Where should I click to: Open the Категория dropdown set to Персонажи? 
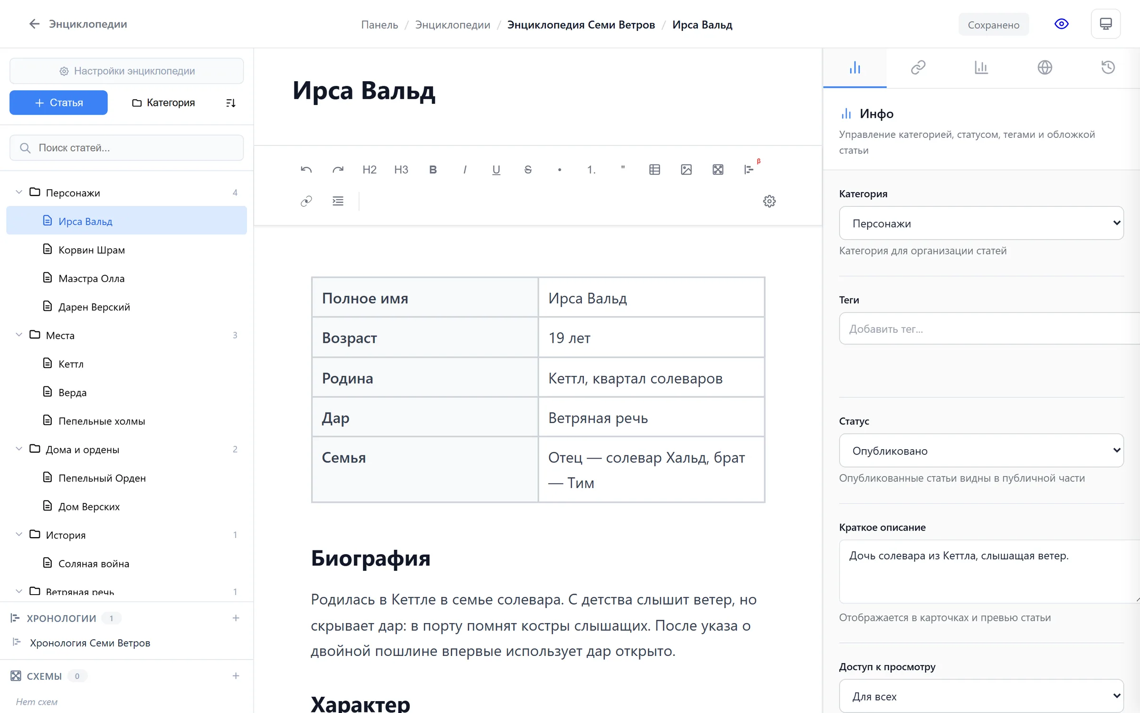point(981,223)
